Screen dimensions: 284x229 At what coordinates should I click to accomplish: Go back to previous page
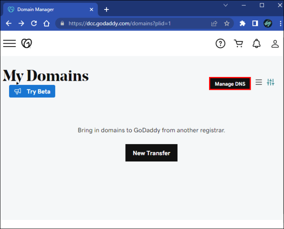[x=9, y=23]
